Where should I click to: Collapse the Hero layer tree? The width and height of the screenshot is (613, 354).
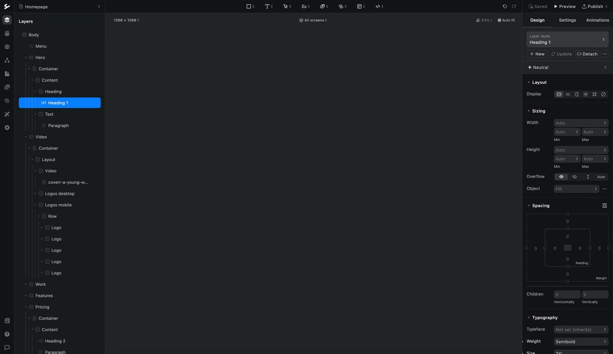[25, 57]
